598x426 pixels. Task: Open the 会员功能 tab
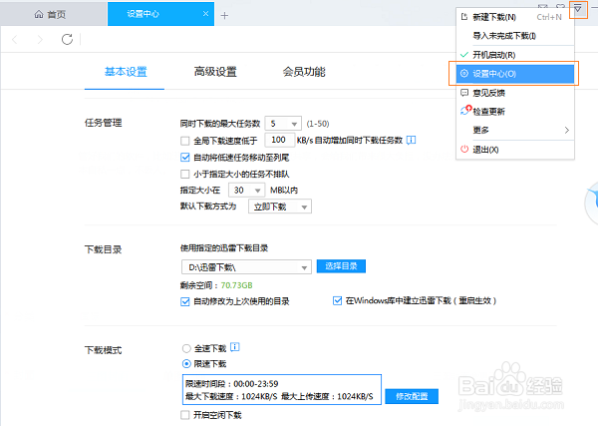304,72
